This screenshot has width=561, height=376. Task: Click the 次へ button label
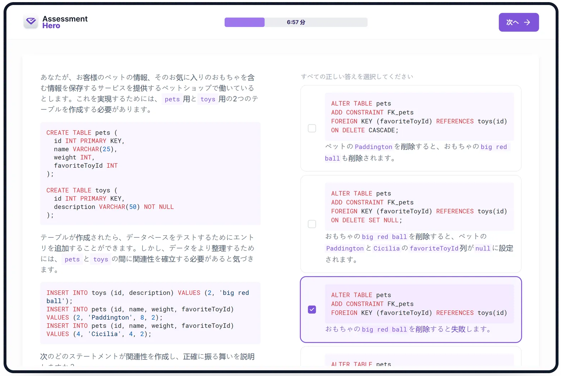(x=512, y=22)
